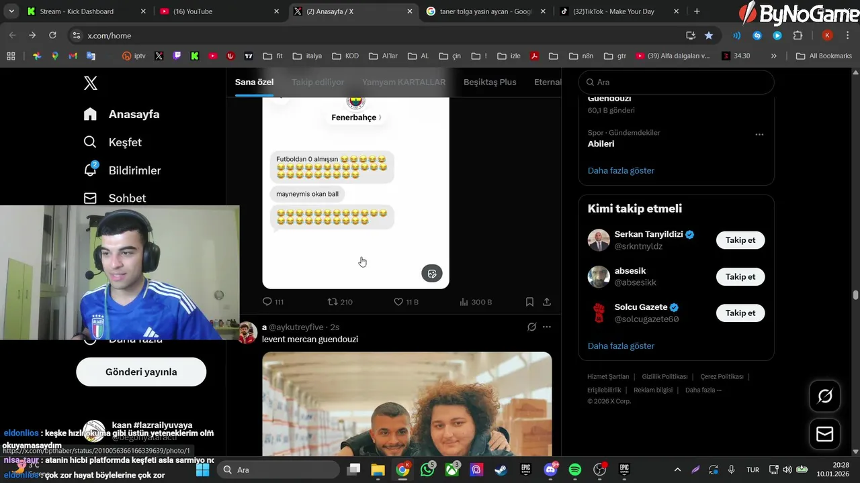Open All Bookmarks folder

coord(824,56)
